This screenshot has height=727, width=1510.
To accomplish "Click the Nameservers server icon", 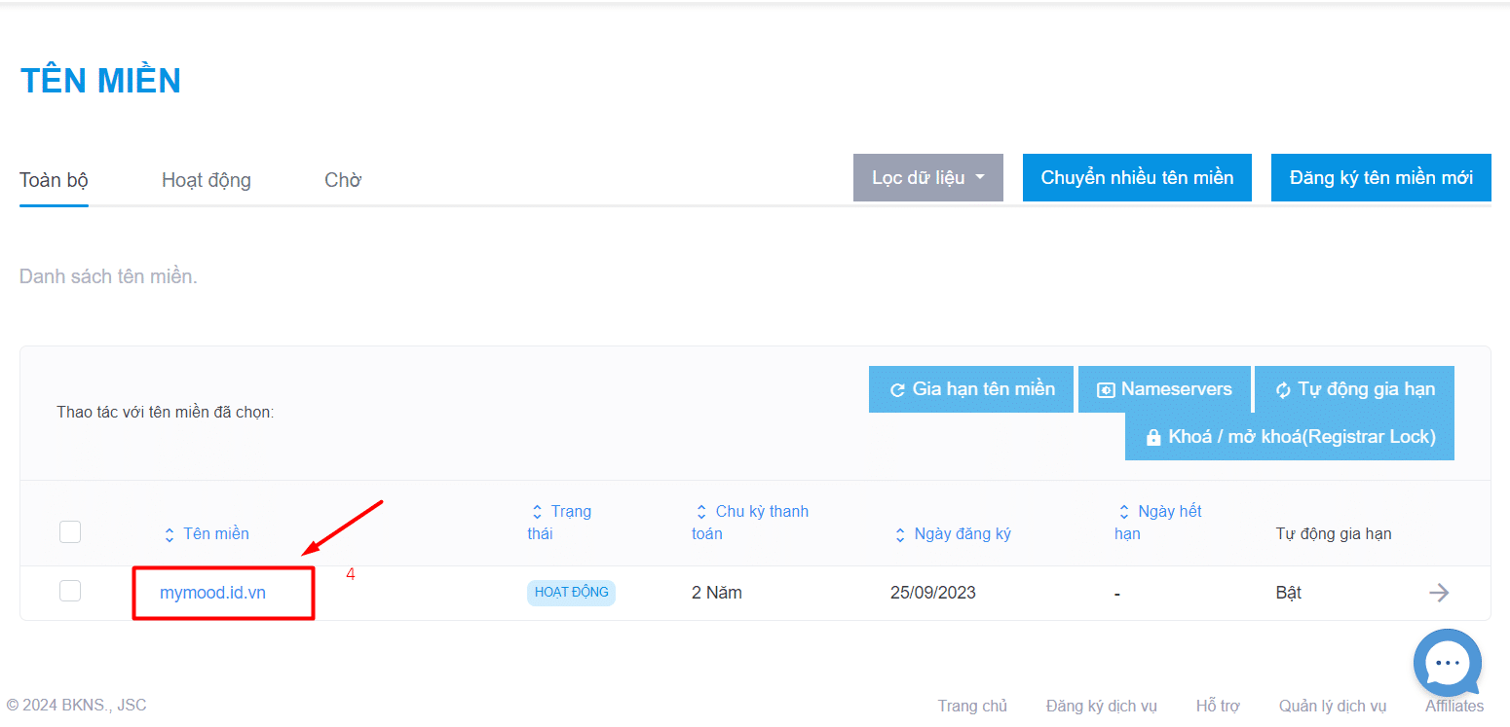I will pos(1105,388).
